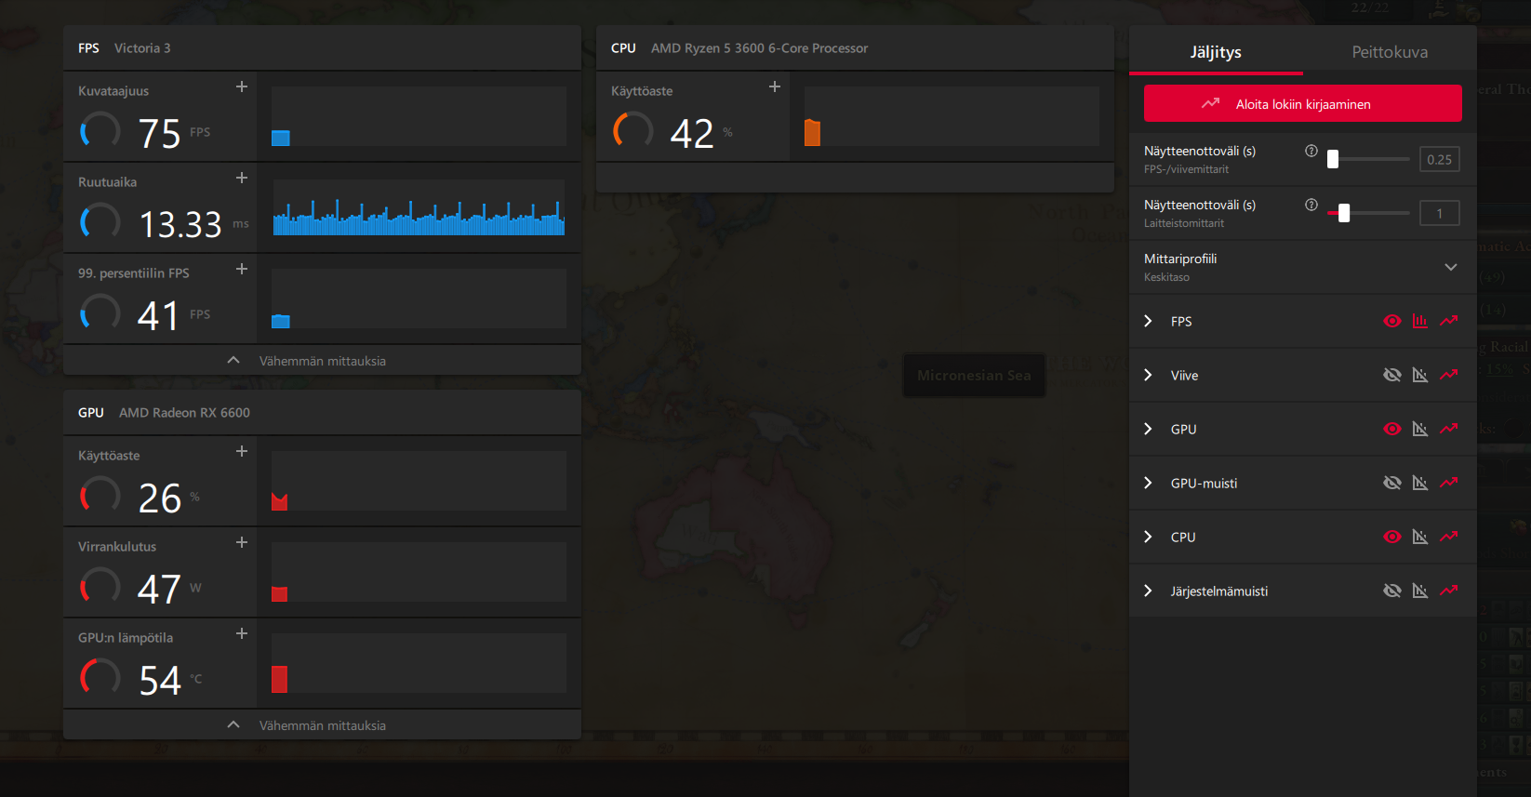Show GPU-muisti metrics with eye icon
The width and height of the screenshot is (1531, 797).
(x=1392, y=483)
